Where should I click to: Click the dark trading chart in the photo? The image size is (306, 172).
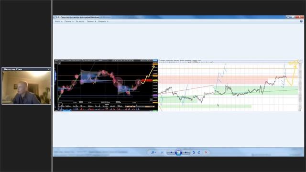106,86
